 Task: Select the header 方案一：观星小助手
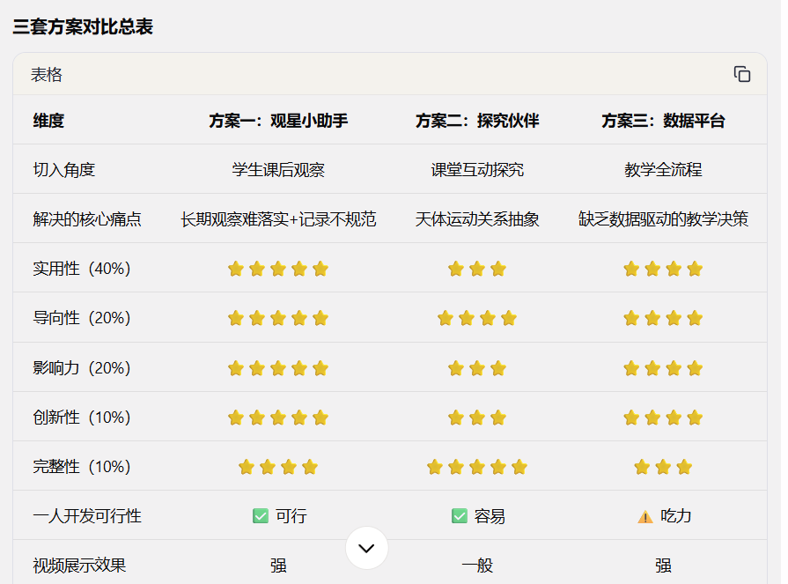pos(278,121)
